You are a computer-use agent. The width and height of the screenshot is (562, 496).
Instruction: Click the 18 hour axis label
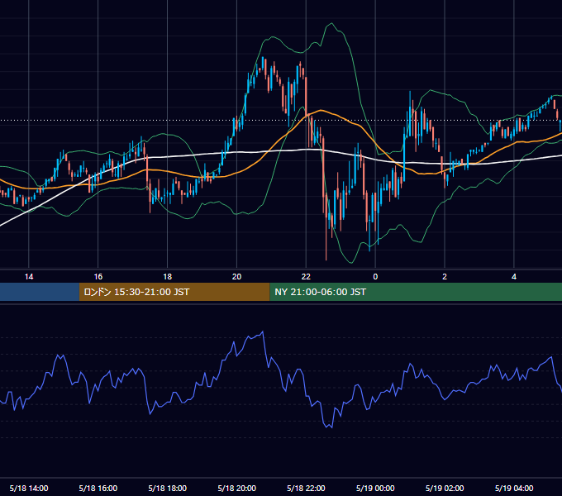(168, 277)
